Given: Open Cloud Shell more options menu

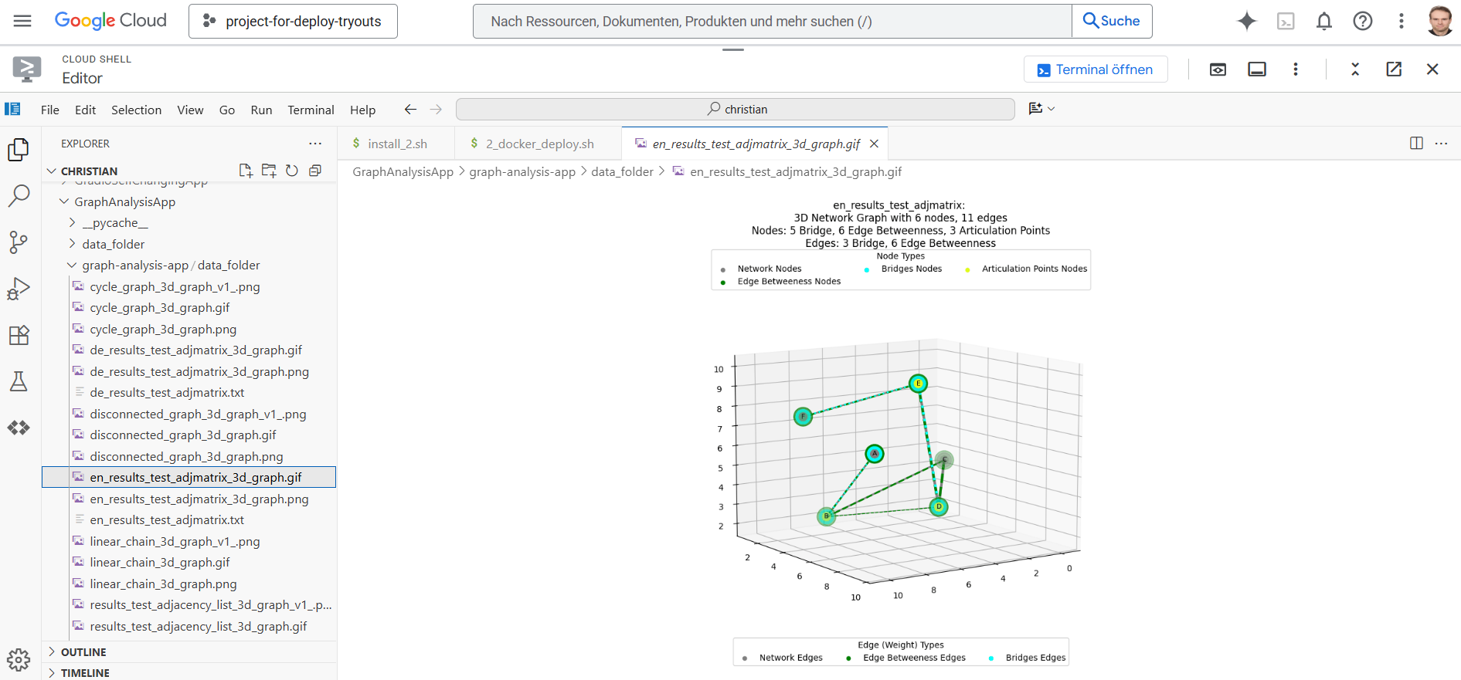Looking at the screenshot, I should [x=1296, y=69].
